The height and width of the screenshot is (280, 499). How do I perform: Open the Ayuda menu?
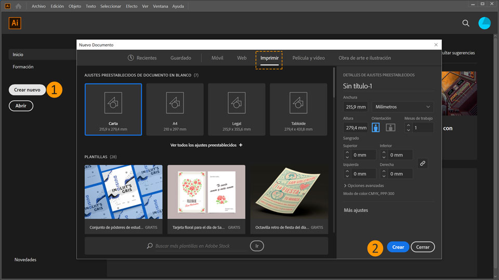click(x=178, y=6)
